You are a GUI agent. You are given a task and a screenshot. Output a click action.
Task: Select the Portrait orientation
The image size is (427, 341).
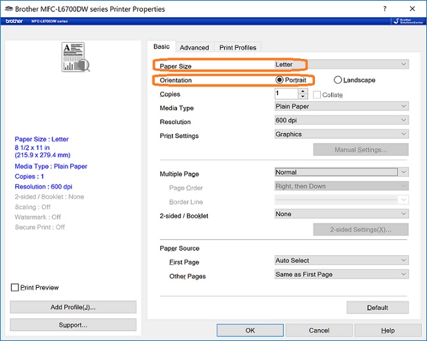(280, 80)
